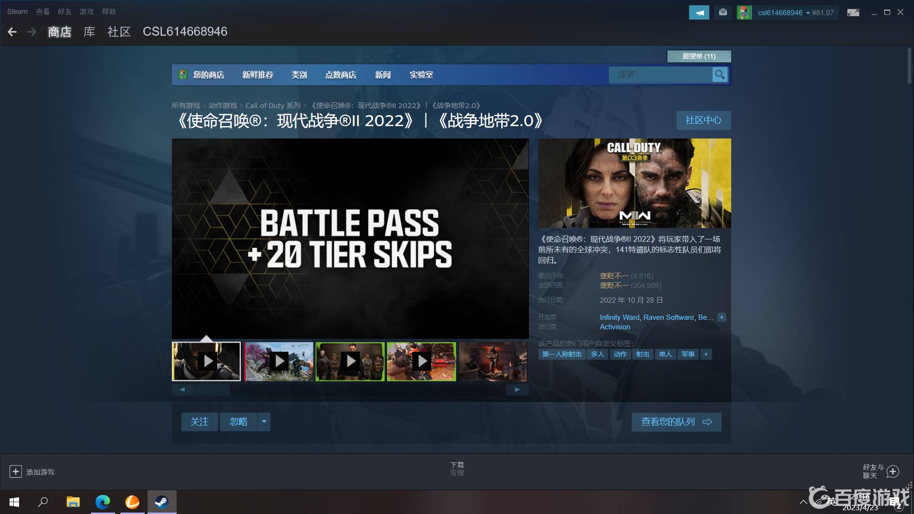
Task: Click the search magnifier button
Action: pos(720,75)
